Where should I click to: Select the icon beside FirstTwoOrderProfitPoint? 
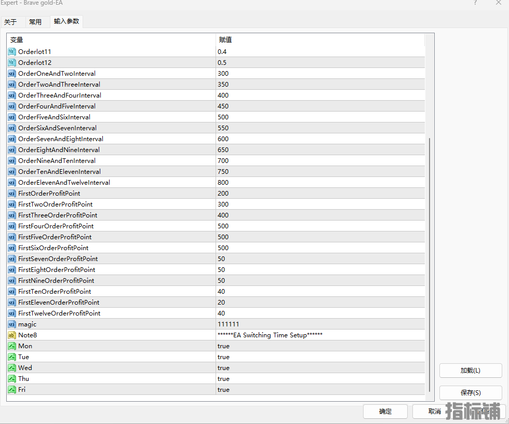click(x=11, y=204)
